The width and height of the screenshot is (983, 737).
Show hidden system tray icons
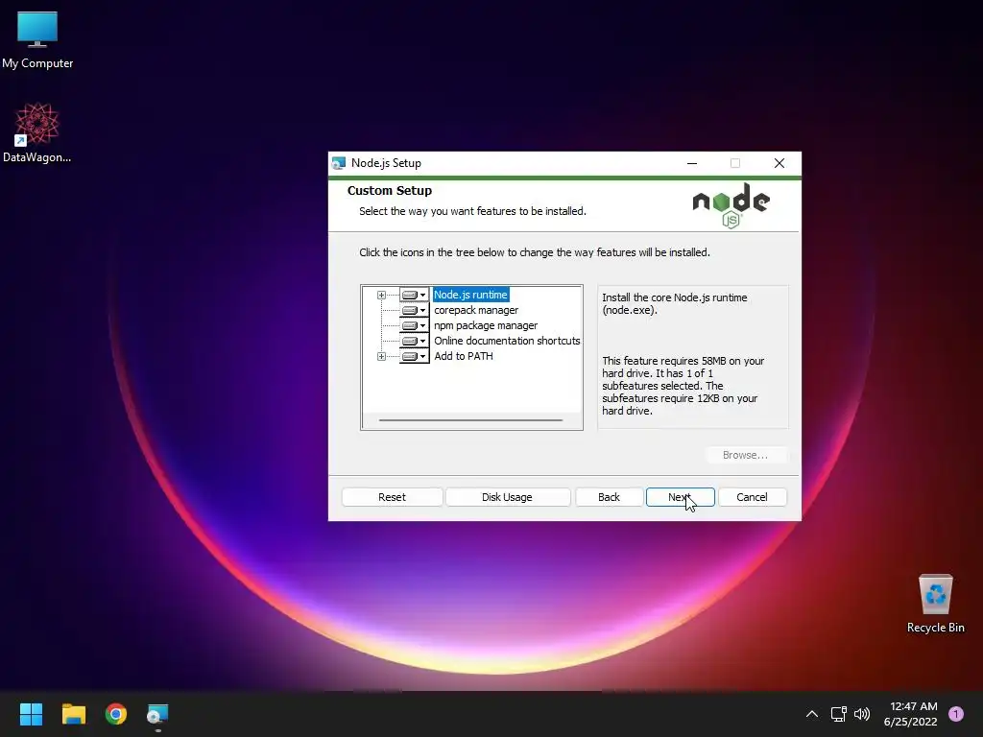(812, 714)
